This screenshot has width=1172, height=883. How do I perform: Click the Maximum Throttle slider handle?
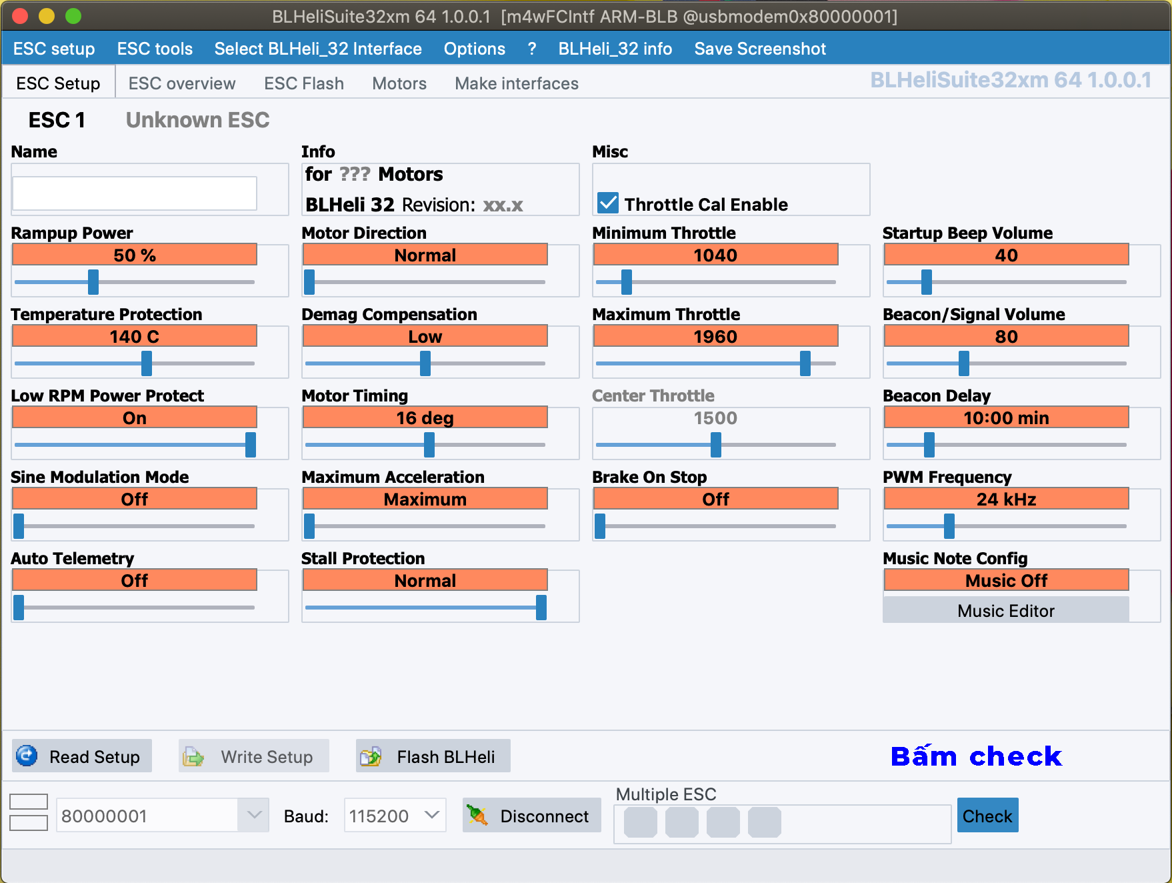point(805,363)
